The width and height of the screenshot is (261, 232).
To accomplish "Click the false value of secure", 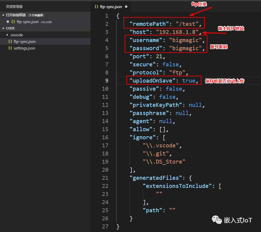I will coord(171,65).
